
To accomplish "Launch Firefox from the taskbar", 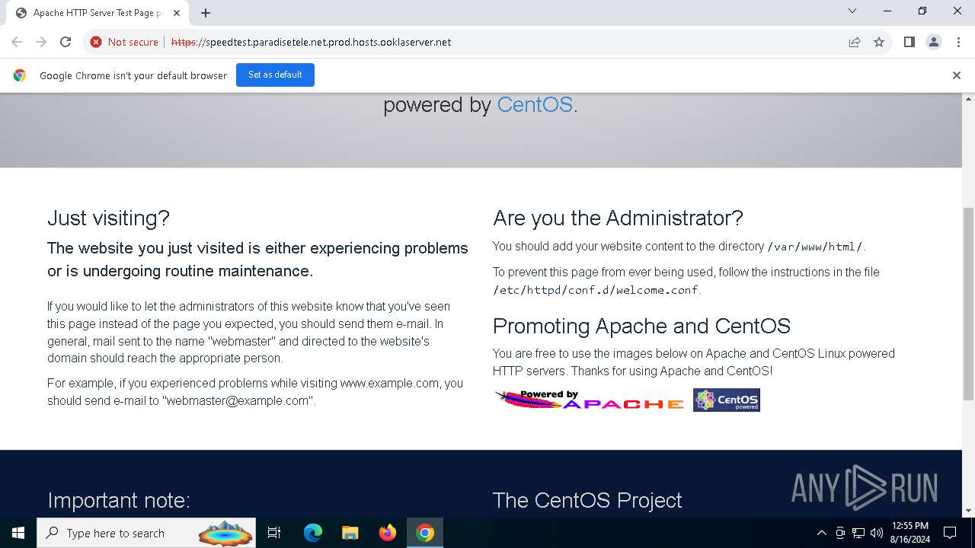I will click(387, 533).
